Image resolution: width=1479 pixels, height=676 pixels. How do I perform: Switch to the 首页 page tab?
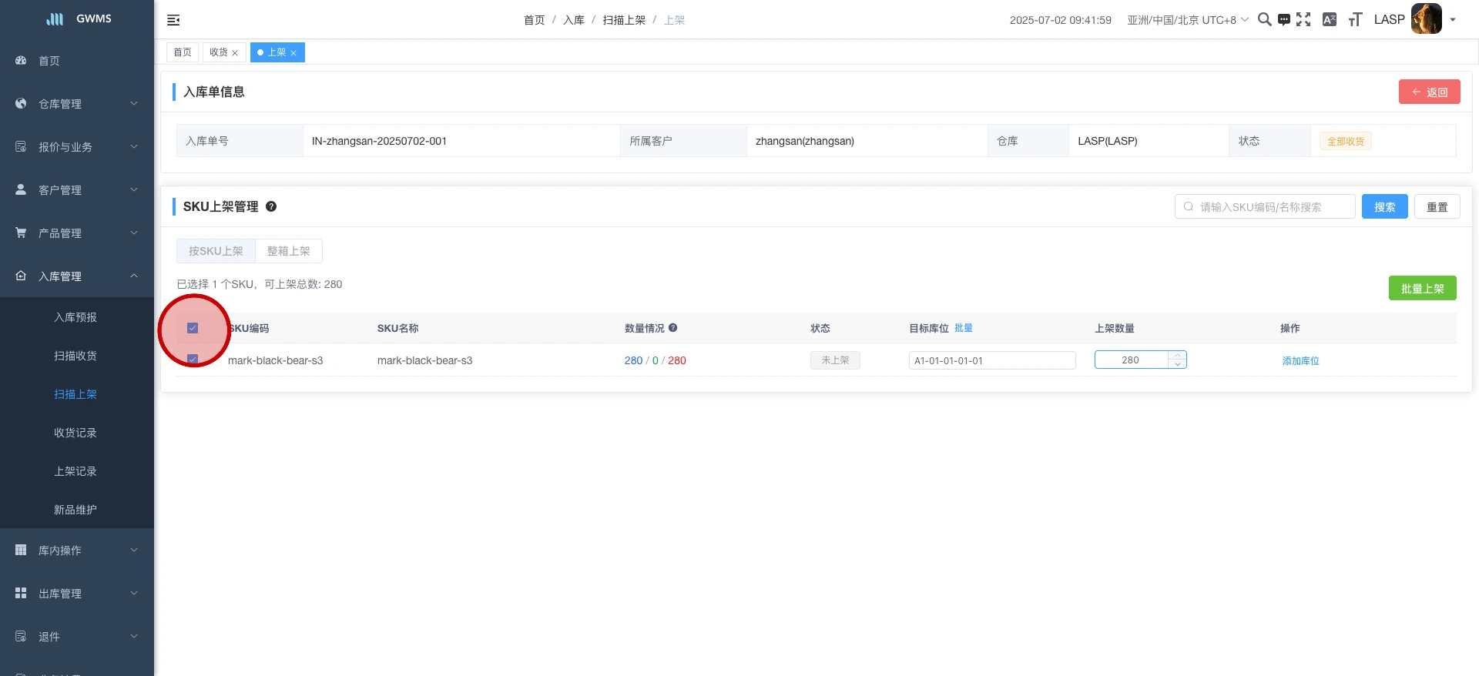pos(183,52)
